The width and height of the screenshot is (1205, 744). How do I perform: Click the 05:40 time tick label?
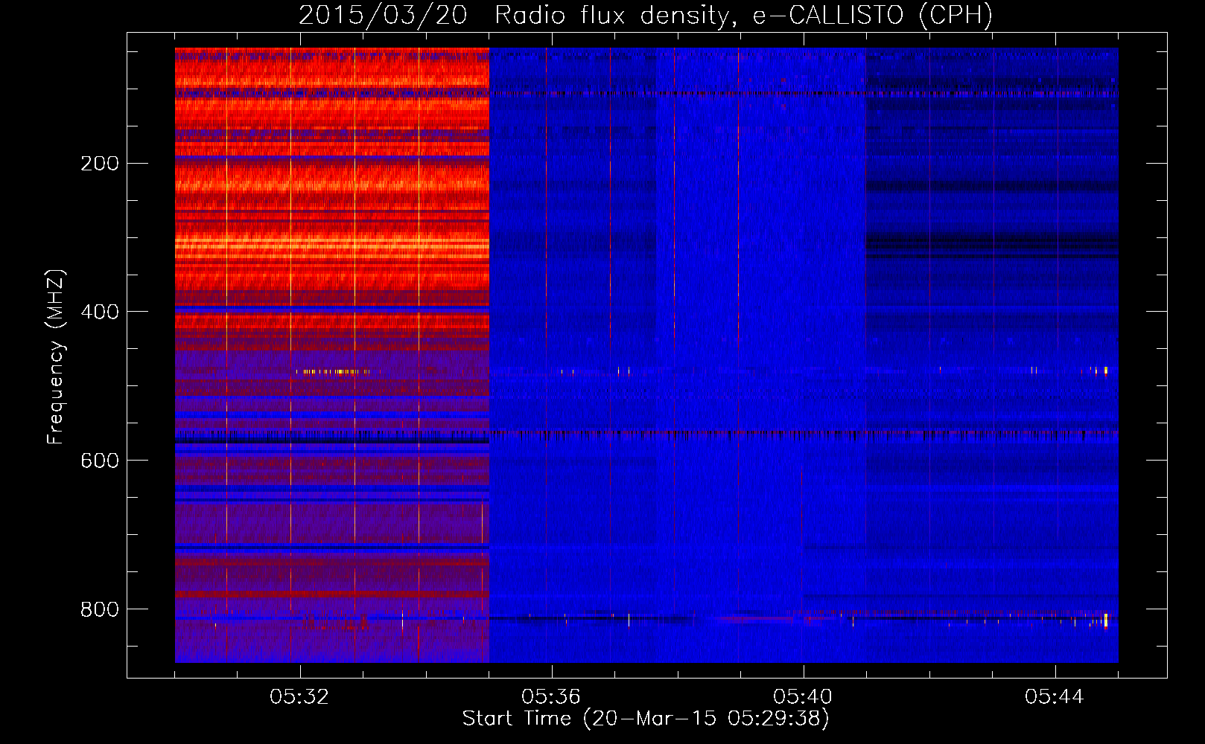[x=803, y=697]
